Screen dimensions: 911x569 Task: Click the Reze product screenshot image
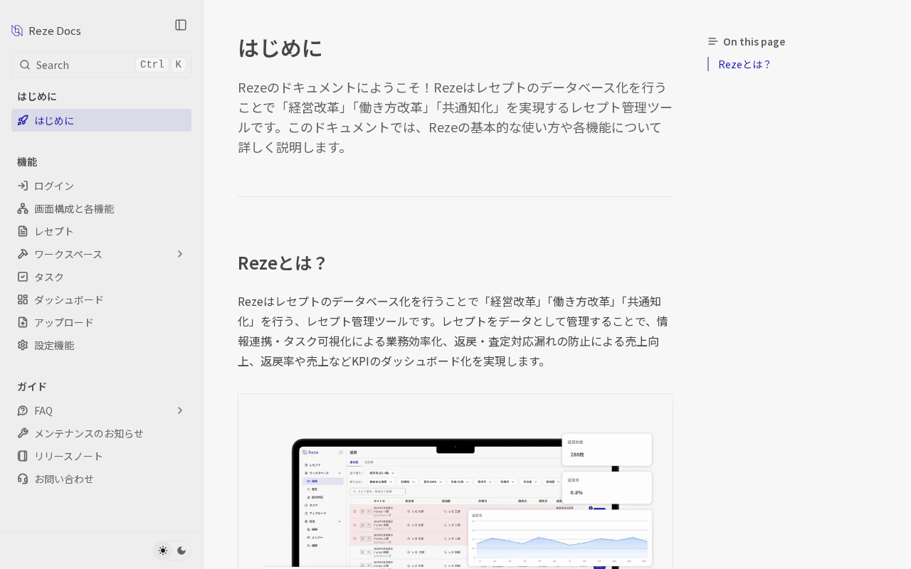(x=455, y=482)
